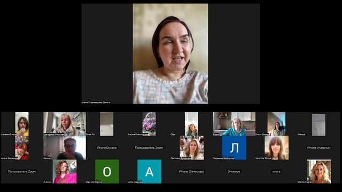This screenshot has width=342, height=192.
Task: Click the iPhone (Вячеслав) participant tile
Action: (191, 172)
